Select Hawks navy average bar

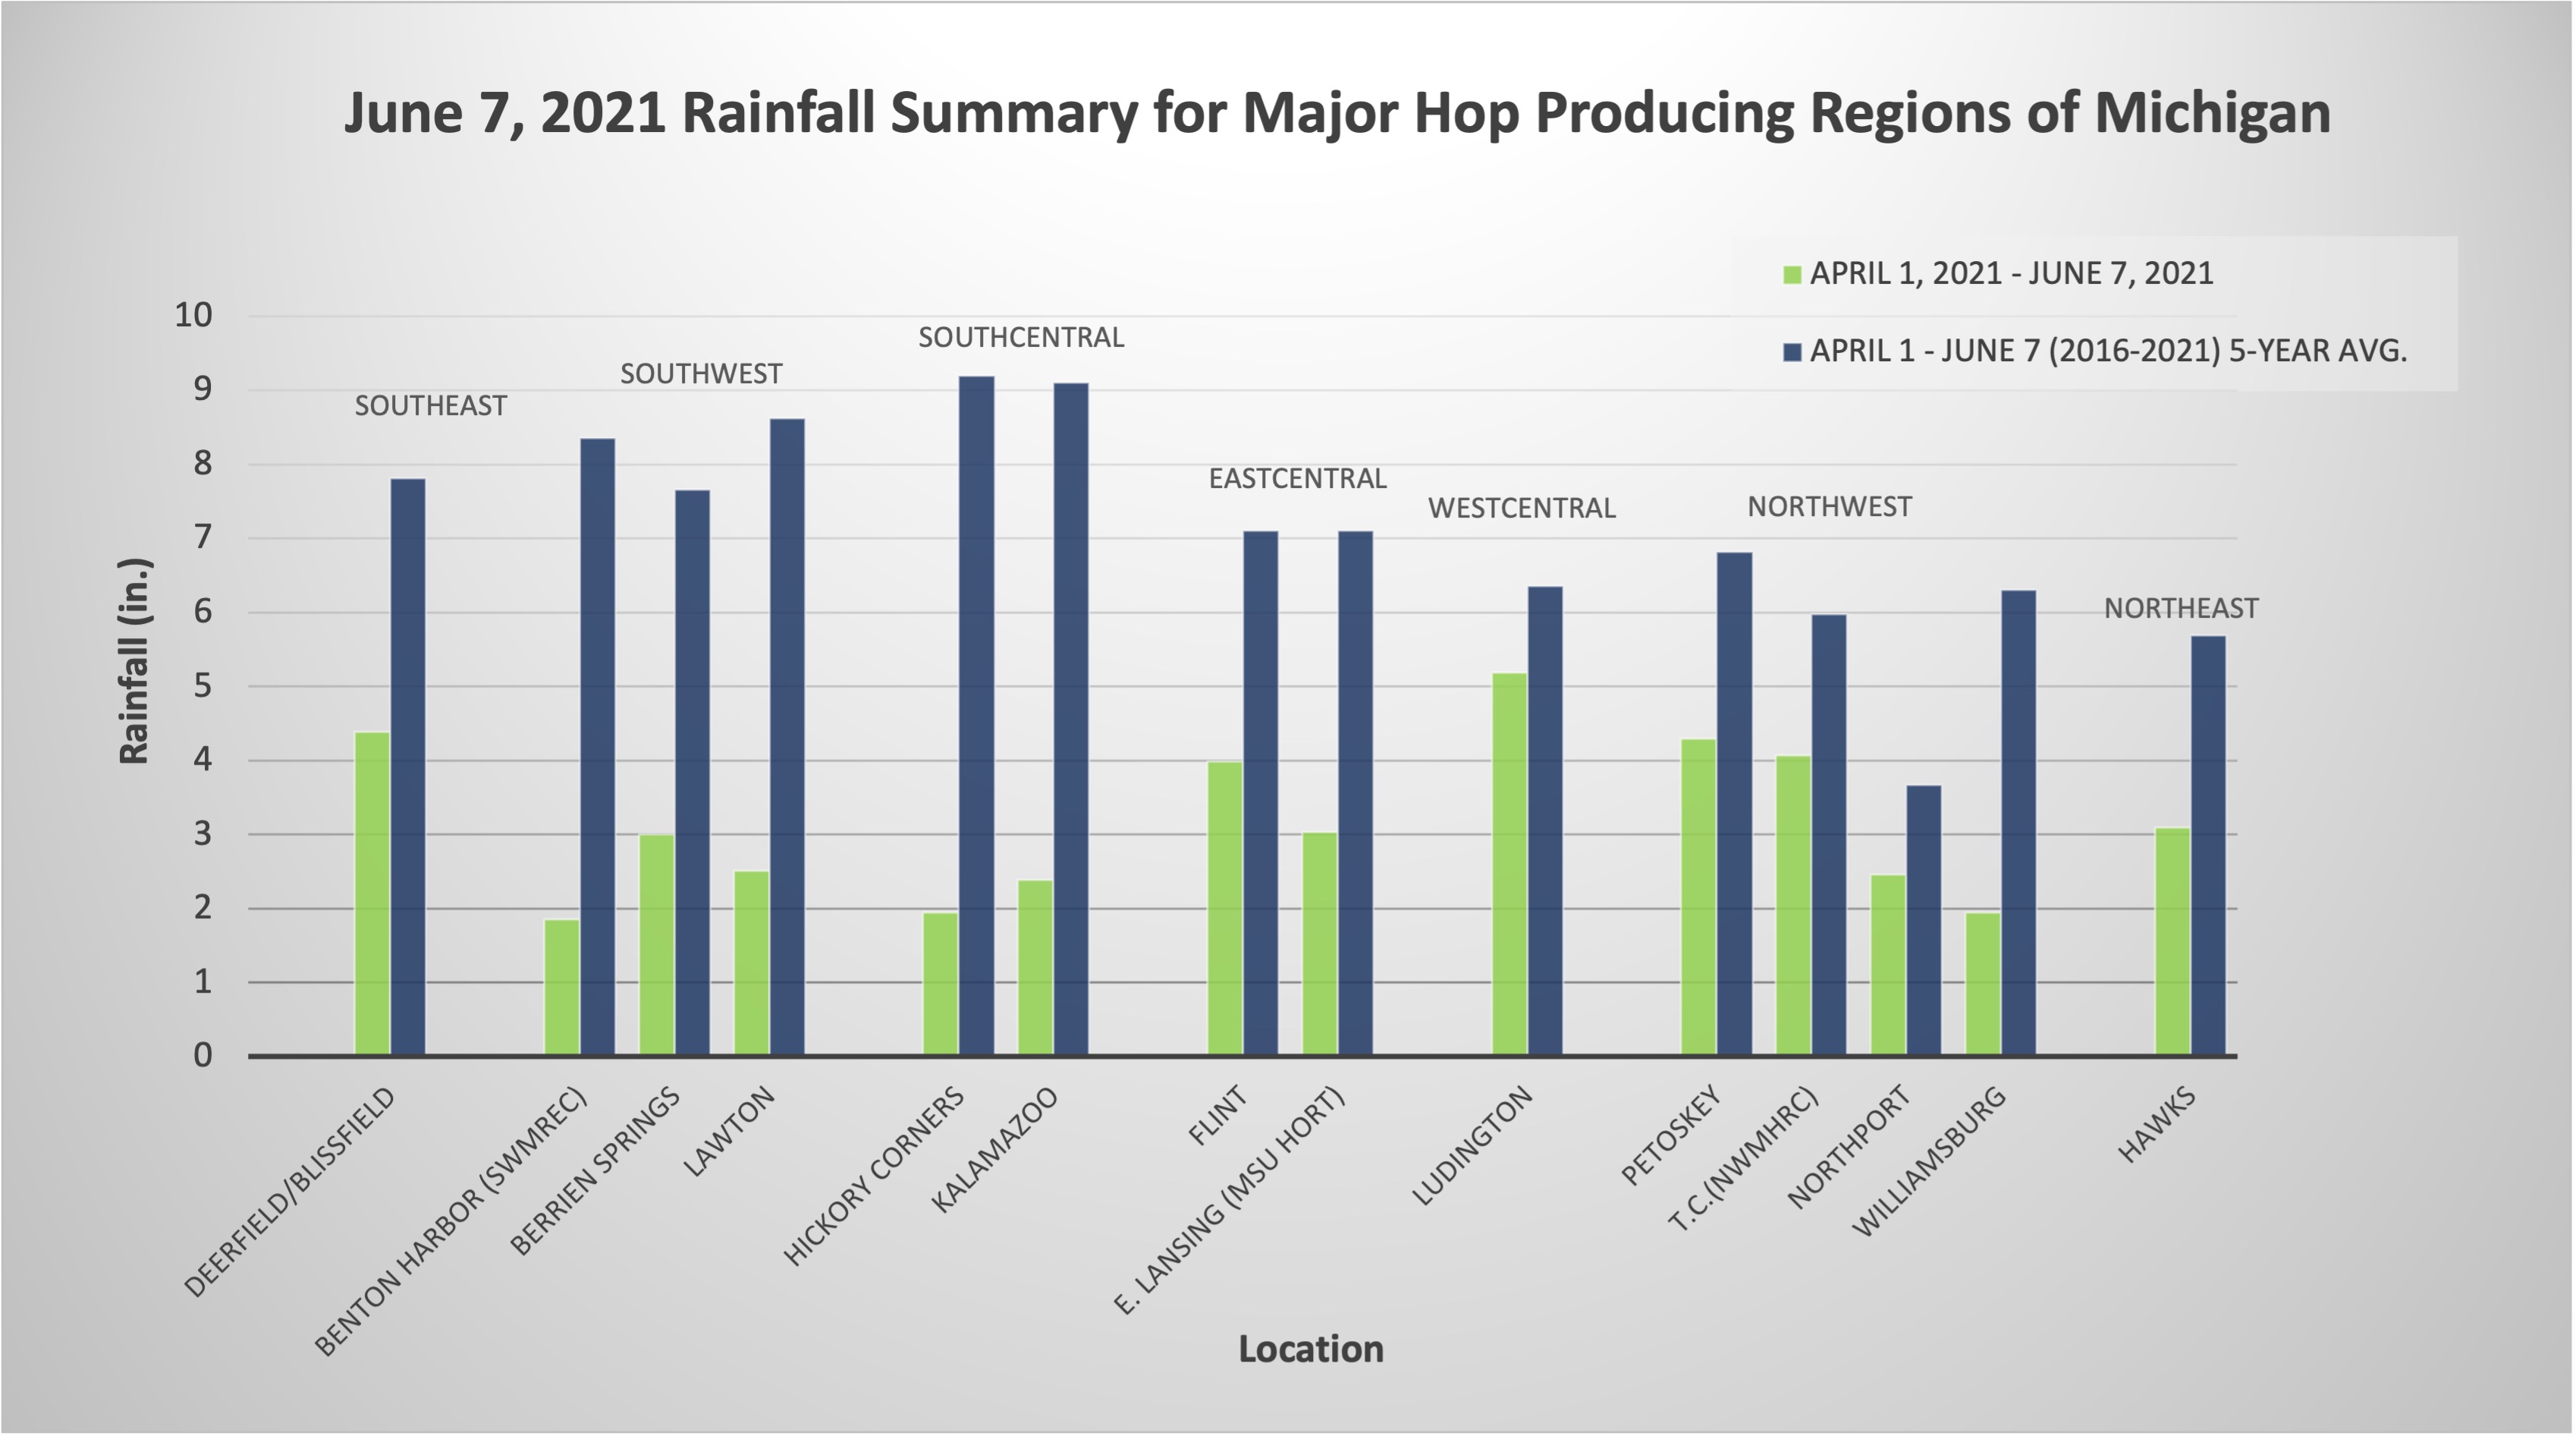click(2208, 846)
